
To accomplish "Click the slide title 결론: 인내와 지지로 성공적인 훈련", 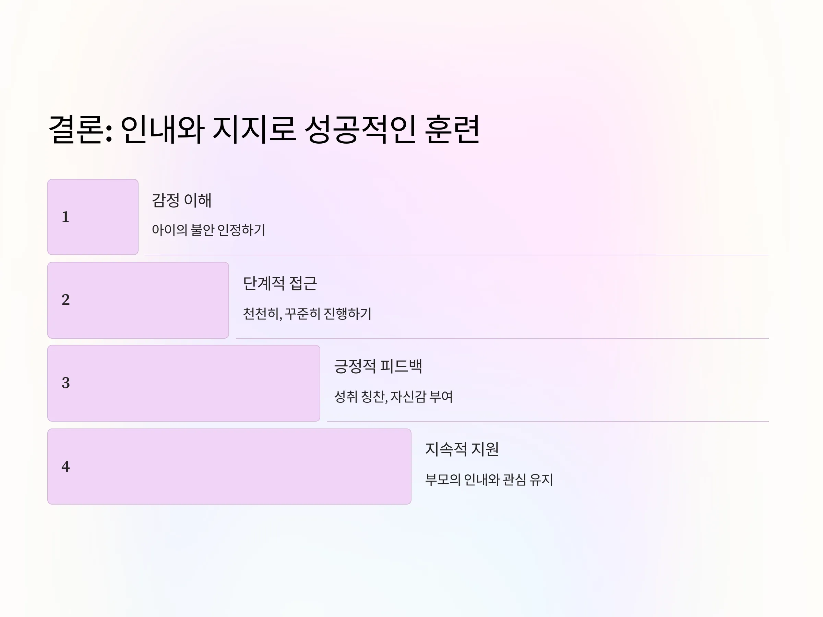I will (264, 130).
